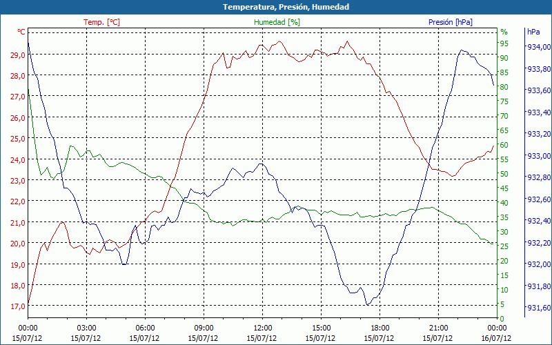Click the '933,60' pressure axis value
Screen dimensions: 552x345
tap(538, 90)
